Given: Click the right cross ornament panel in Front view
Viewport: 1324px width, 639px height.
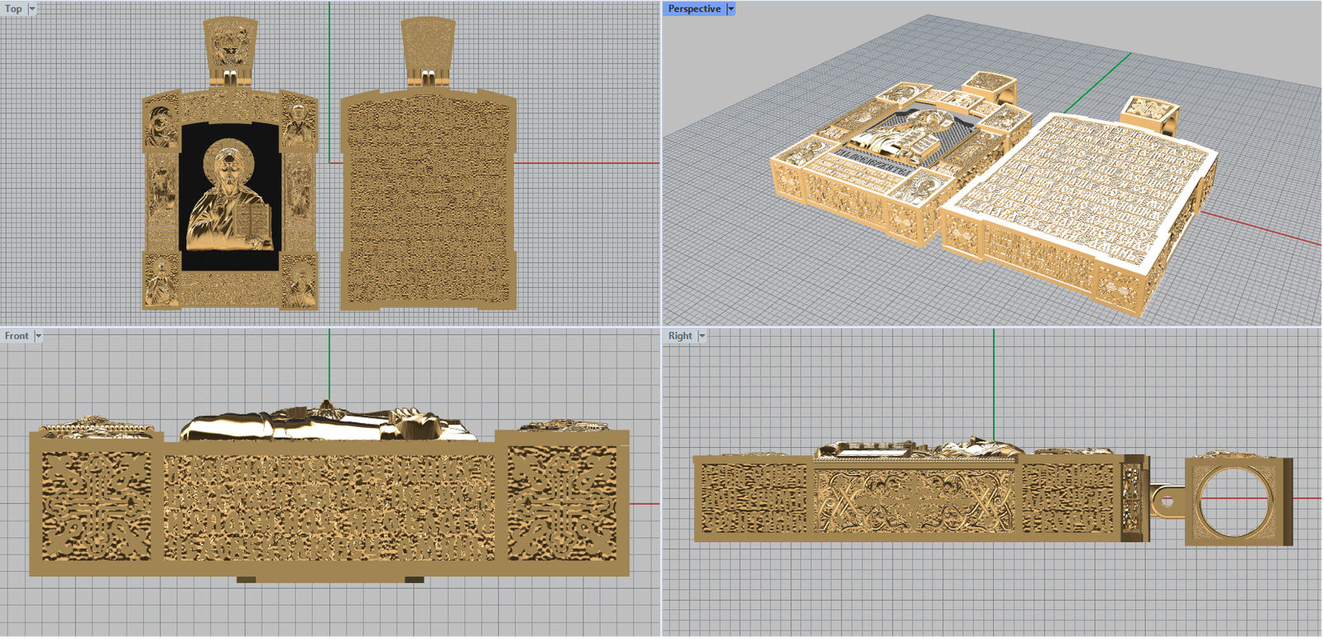Looking at the screenshot, I should pos(562,503).
